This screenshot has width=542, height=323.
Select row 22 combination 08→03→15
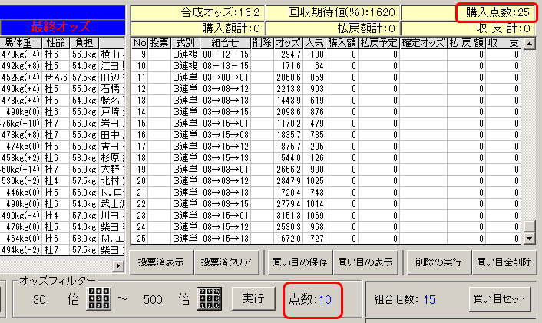click(x=226, y=204)
